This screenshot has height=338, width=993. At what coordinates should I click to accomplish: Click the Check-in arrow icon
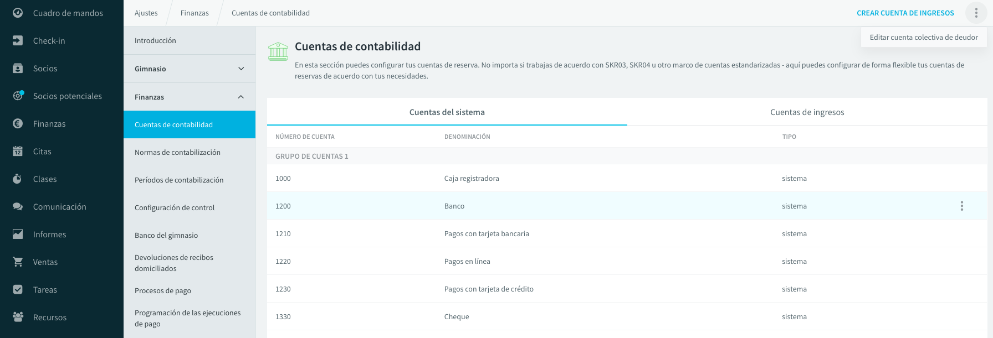click(18, 40)
